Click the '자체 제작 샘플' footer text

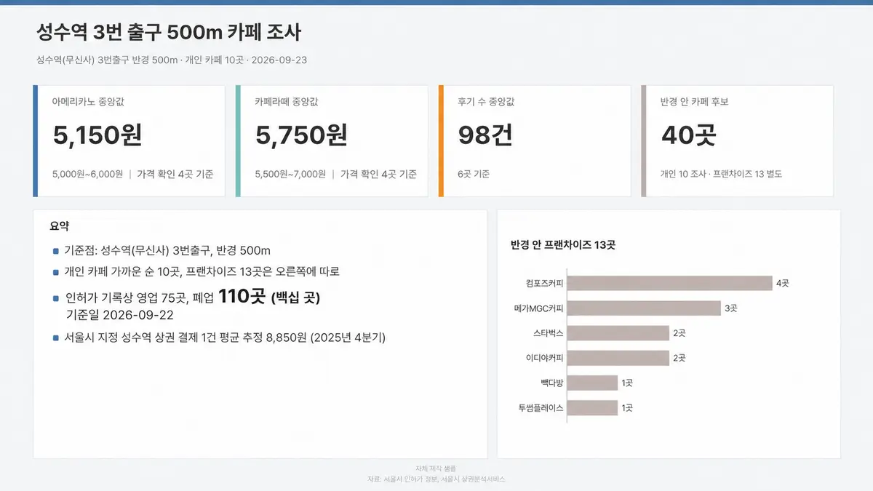click(x=436, y=468)
